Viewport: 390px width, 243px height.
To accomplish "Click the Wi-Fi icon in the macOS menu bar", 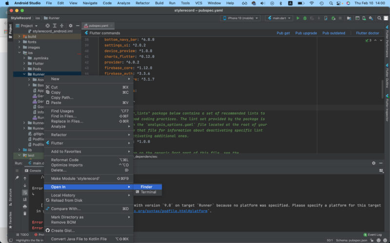I will pos(312,3).
